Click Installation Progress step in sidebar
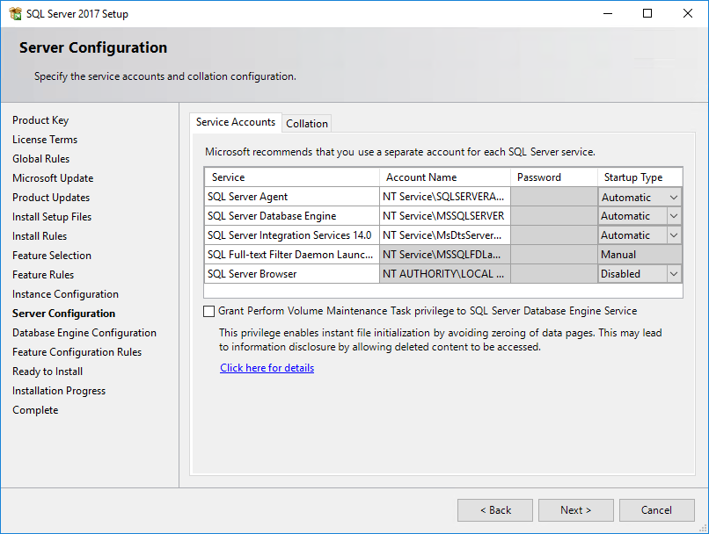The width and height of the screenshot is (709, 534). [x=59, y=391]
